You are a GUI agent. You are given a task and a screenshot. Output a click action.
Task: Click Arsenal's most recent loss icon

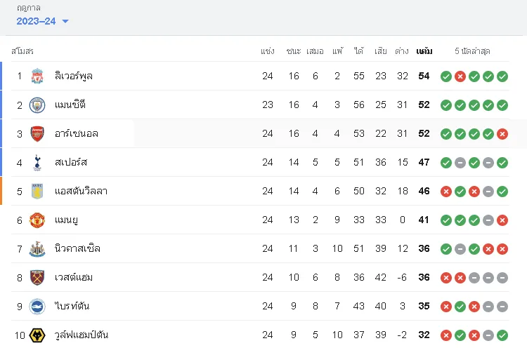point(502,134)
